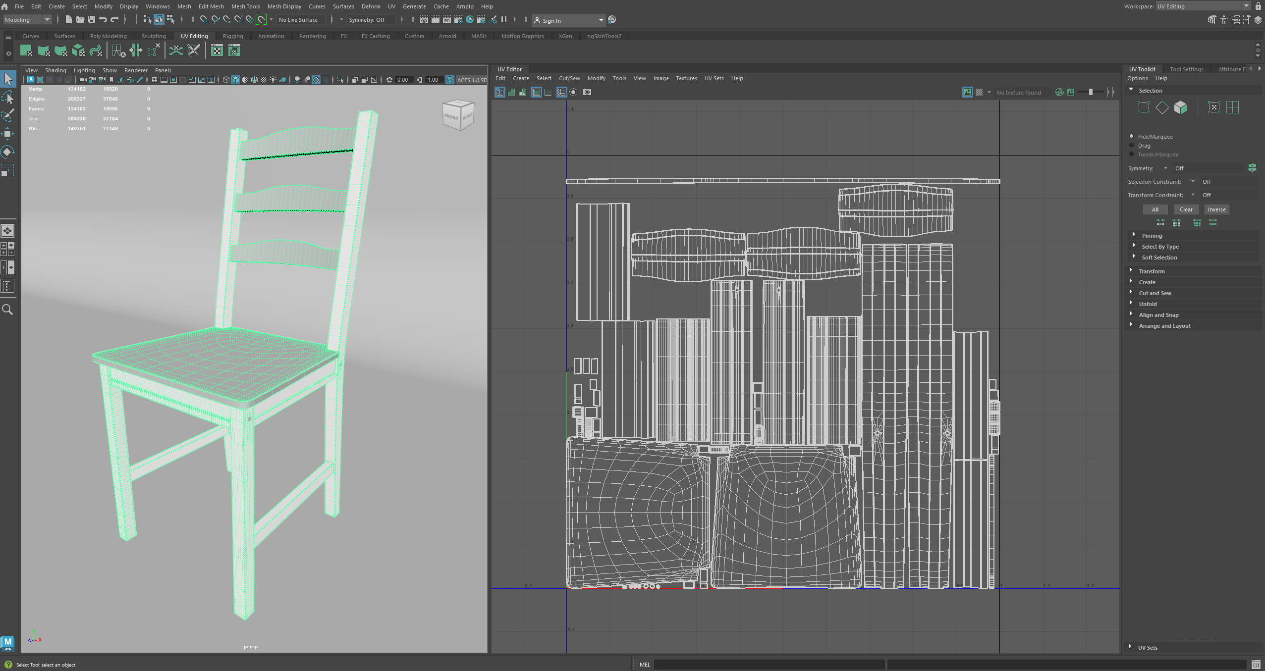Switch to the Tool Settings tab
This screenshot has height=671, width=1265.
(x=1186, y=69)
